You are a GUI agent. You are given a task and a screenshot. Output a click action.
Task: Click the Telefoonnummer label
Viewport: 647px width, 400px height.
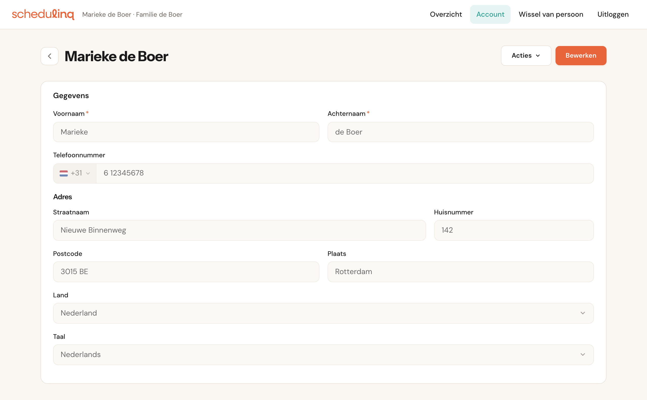[x=79, y=155]
